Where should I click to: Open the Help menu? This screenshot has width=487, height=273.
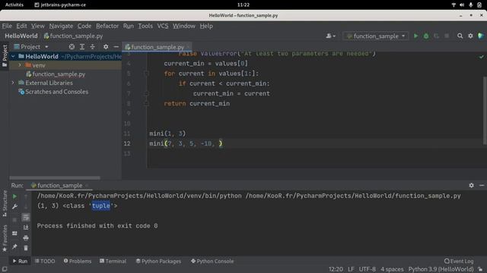[206, 26]
